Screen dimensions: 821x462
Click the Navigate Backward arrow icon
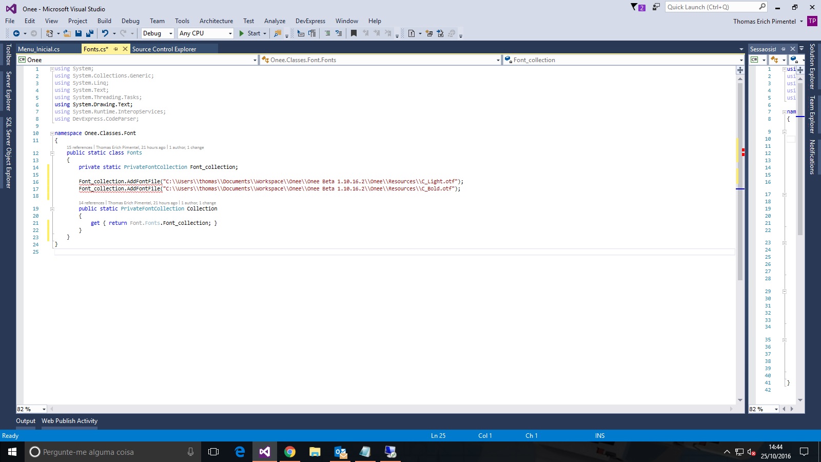tap(16, 33)
